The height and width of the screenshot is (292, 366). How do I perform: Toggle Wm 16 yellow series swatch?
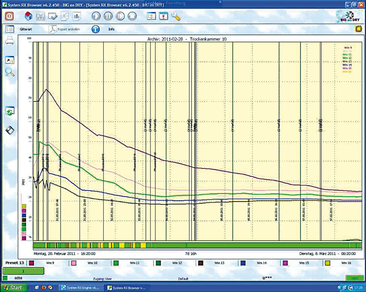328,263
